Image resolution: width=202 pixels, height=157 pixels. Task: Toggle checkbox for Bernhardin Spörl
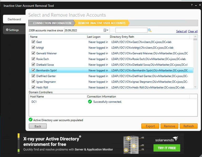point(33,70)
